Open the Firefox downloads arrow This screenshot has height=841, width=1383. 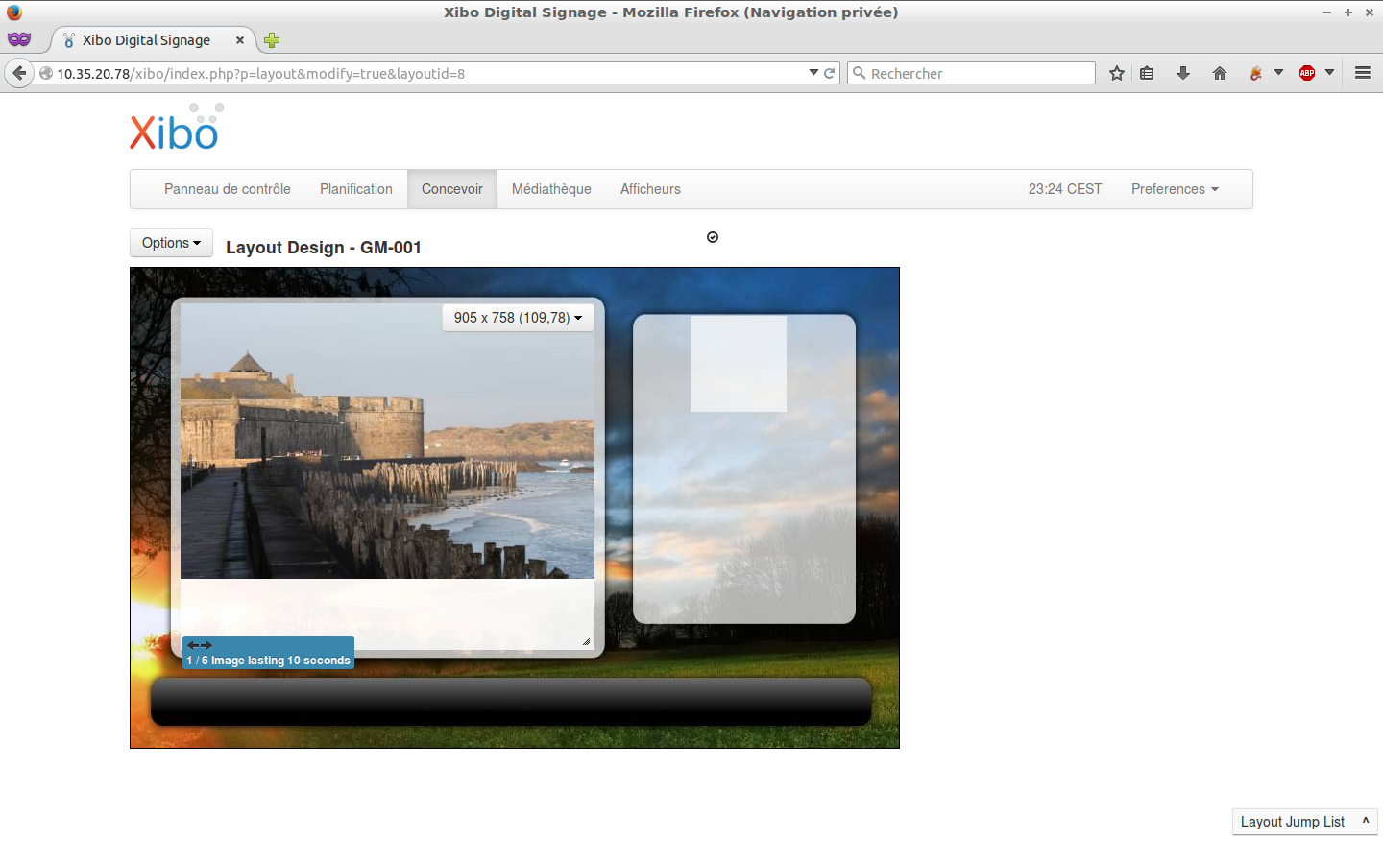1183,74
